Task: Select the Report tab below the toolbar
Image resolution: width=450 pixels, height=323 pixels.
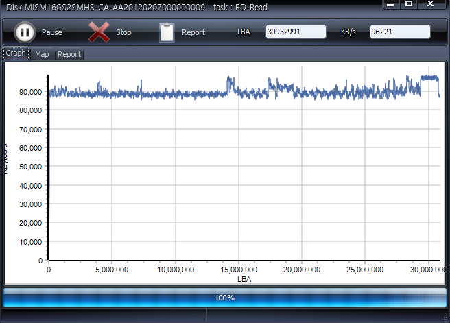Action: click(69, 54)
